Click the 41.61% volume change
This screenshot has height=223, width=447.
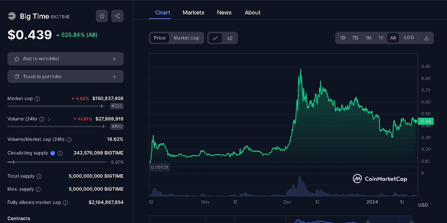click(x=83, y=119)
